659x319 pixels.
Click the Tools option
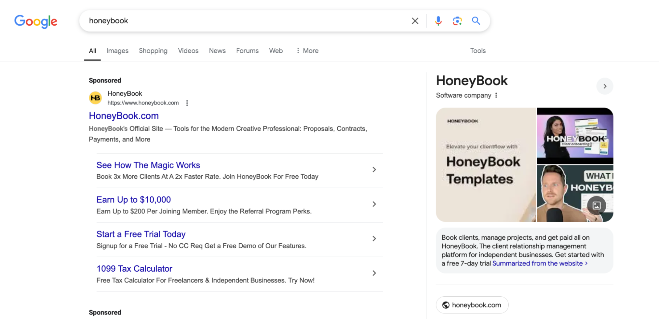pos(477,51)
